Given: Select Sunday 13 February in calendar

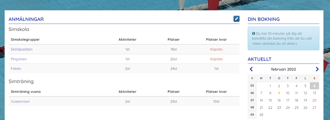Looking at the screenshot, I should click(314, 93).
